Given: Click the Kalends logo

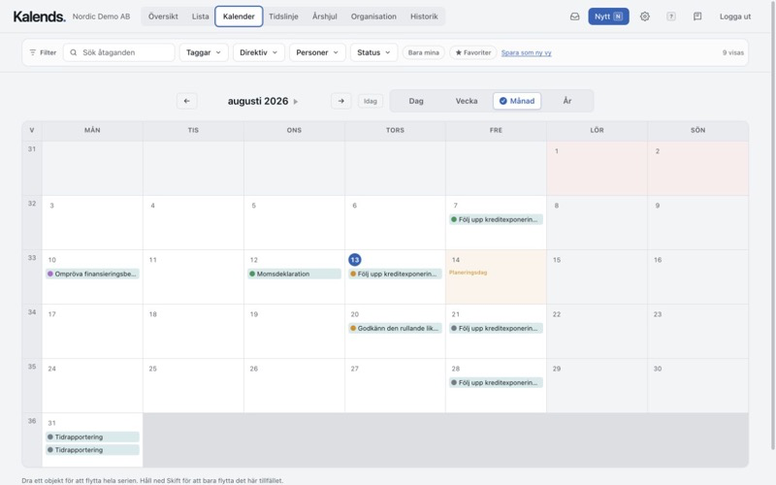Looking at the screenshot, I should [39, 16].
